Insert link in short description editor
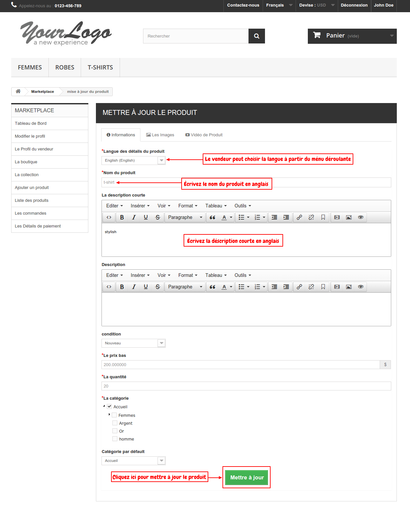 point(299,217)
